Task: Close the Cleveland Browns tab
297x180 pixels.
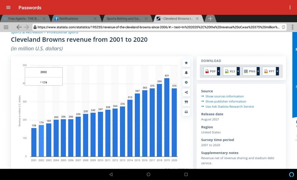Action: click(197, 18)
